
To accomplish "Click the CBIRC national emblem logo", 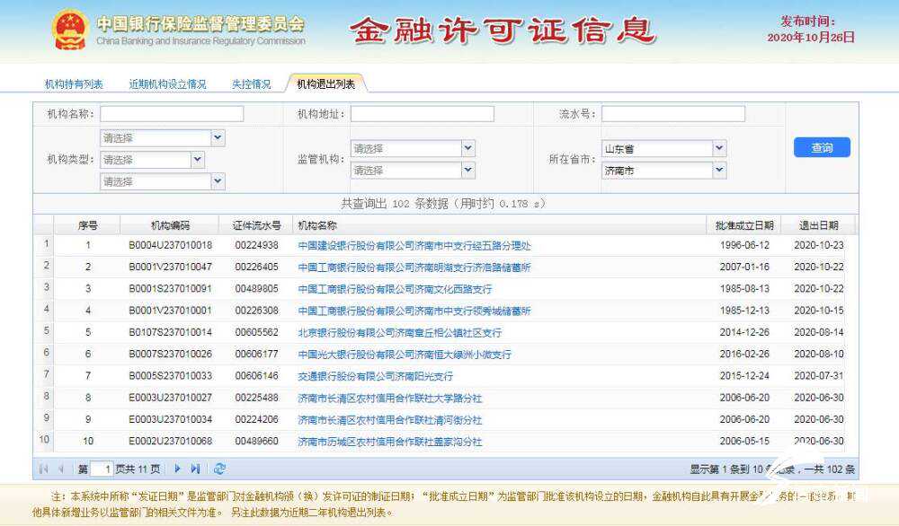I will point(69,30).
